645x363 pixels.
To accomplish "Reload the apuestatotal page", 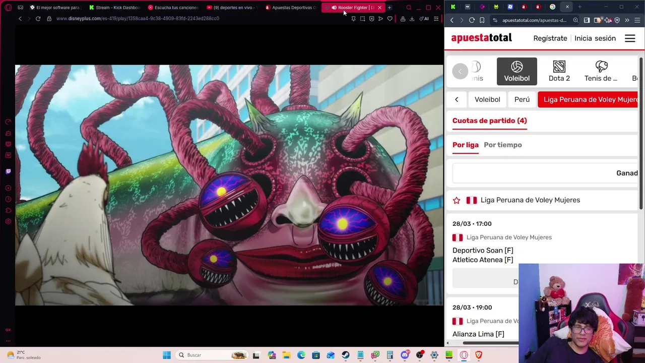I will 472,20.
